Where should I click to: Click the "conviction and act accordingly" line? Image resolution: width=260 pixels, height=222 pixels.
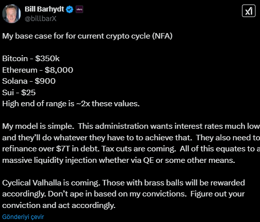tap(59, 205)
